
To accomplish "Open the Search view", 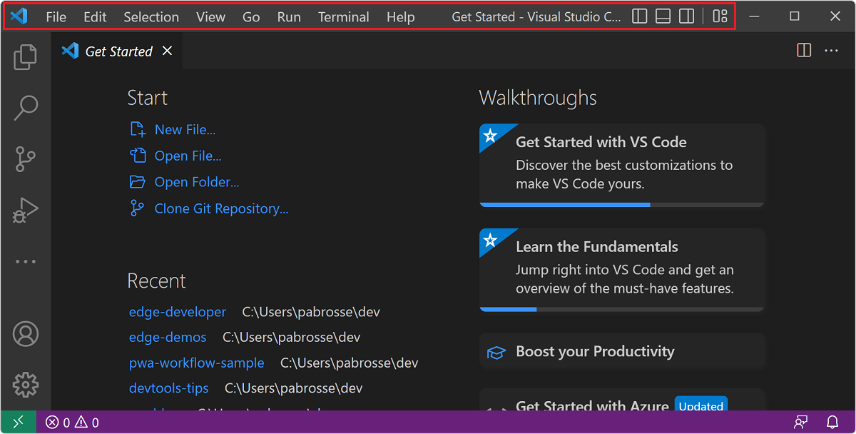I will [26, 108].
